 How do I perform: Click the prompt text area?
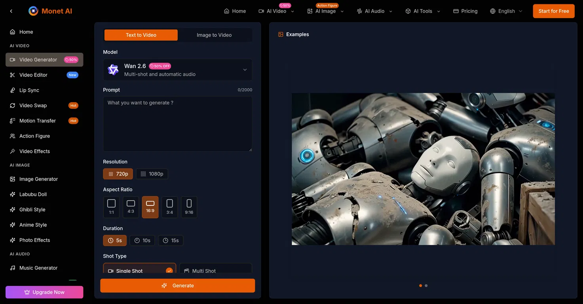coord(177,123)
